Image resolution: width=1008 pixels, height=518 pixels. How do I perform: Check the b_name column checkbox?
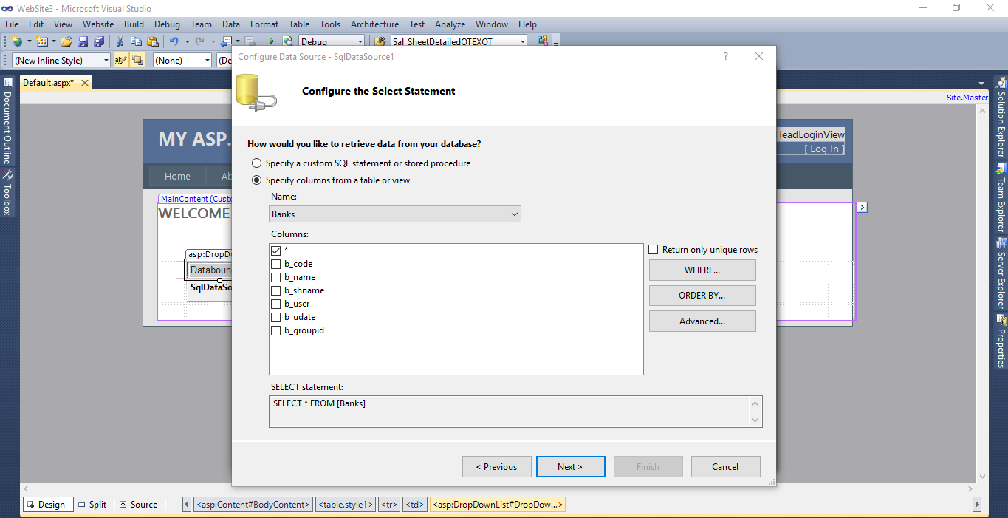[x=276, y=277]
